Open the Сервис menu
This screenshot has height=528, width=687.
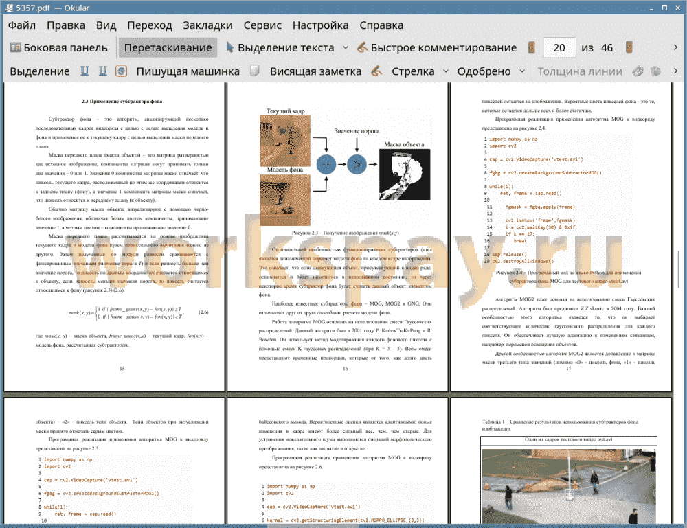[262, 25]
